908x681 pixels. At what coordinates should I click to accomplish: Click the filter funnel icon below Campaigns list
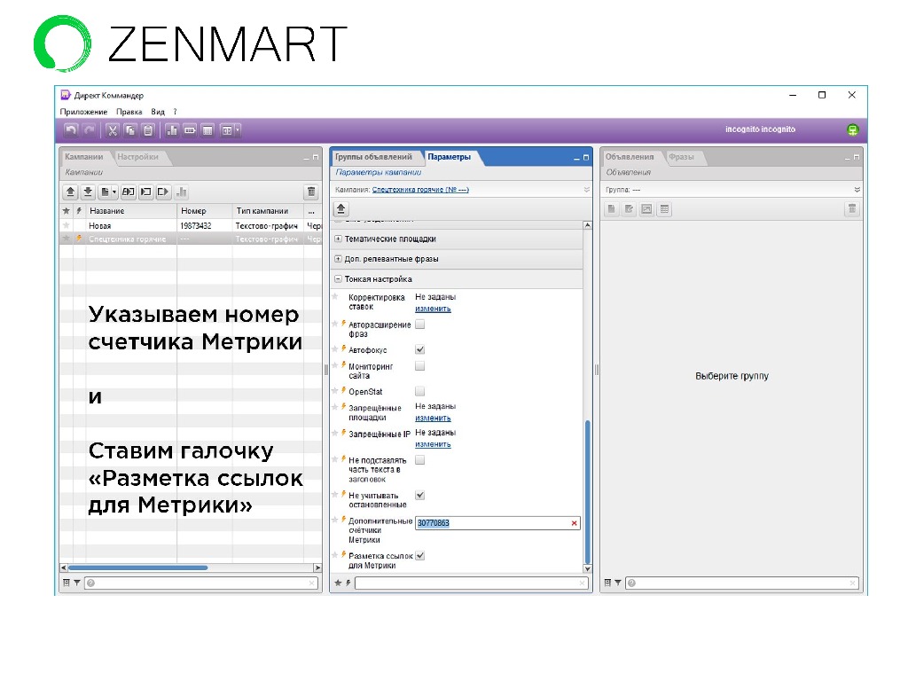(x=76, y=583)
